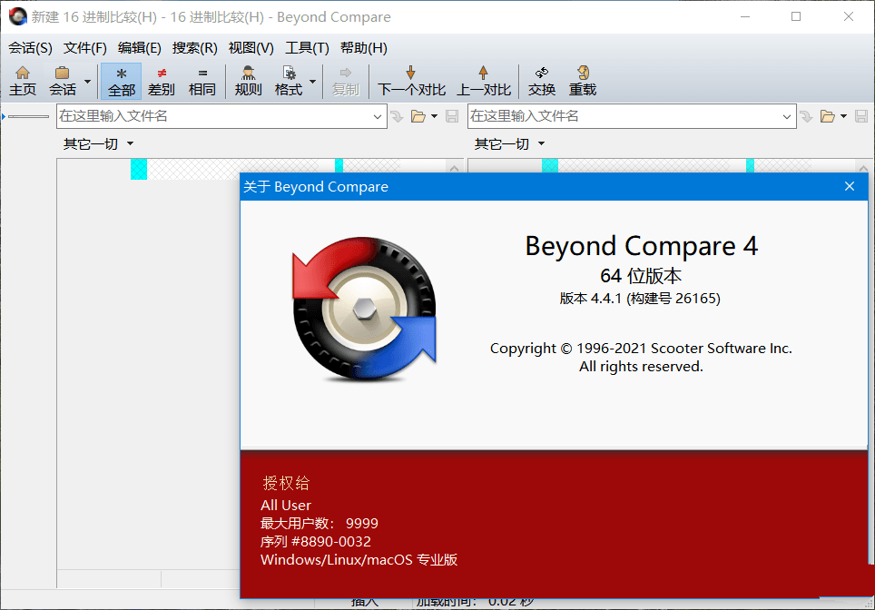Open the 格式 (Format) toolbar icon
875x610 pixels.
[290, 80]
